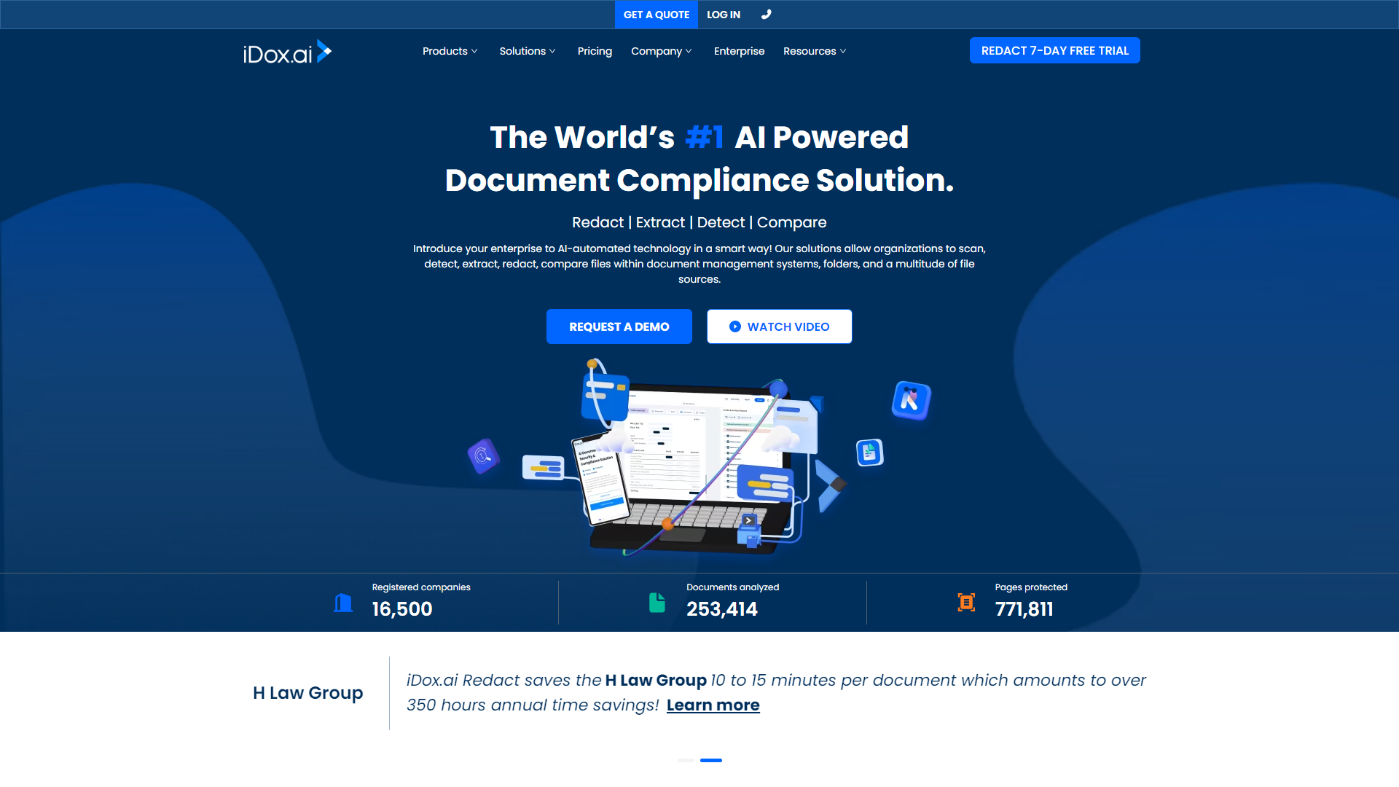Expand the Products dropdown menu
Image resolution: width=1399 pixels, height=787 pixels.
(449, 51)
